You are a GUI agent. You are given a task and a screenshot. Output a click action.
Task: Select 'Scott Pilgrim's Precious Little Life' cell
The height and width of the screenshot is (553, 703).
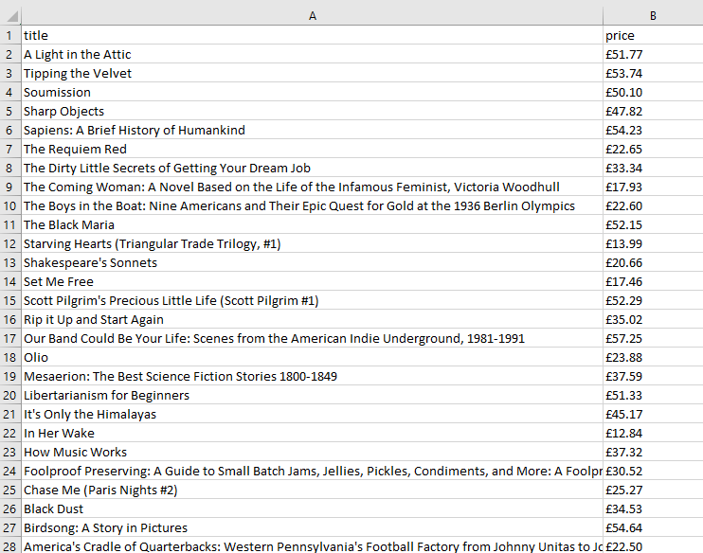pos(312,300)
